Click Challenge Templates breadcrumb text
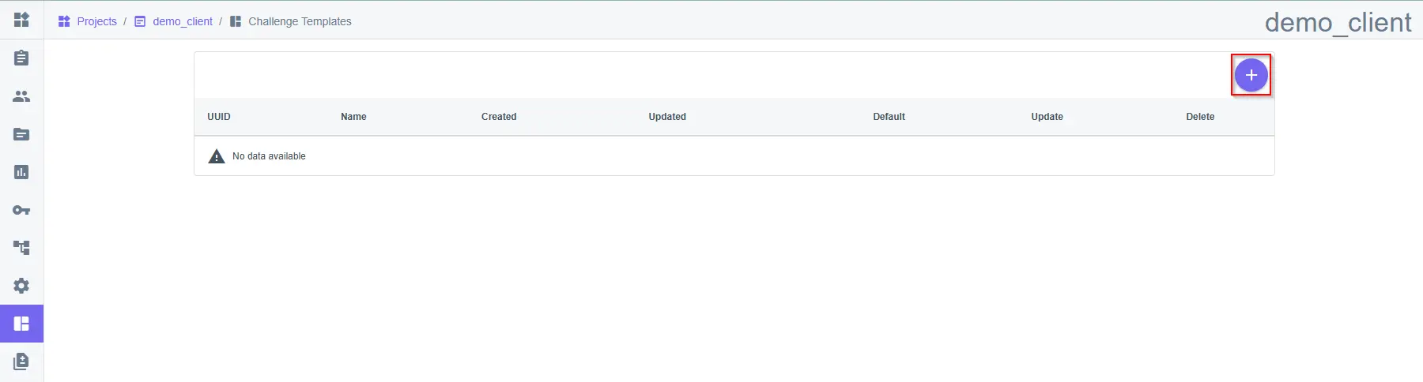The width and height of the screenshot is (1423, 382). pyautogui.click(x=300, y=21)
